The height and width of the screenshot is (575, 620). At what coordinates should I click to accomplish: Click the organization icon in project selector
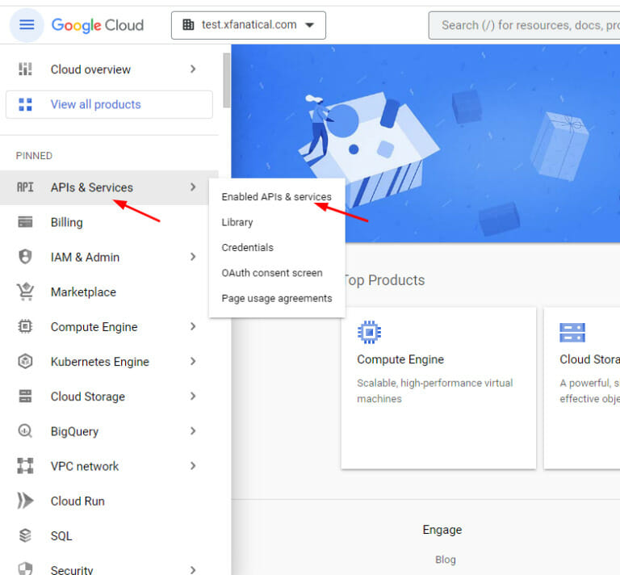188,25
